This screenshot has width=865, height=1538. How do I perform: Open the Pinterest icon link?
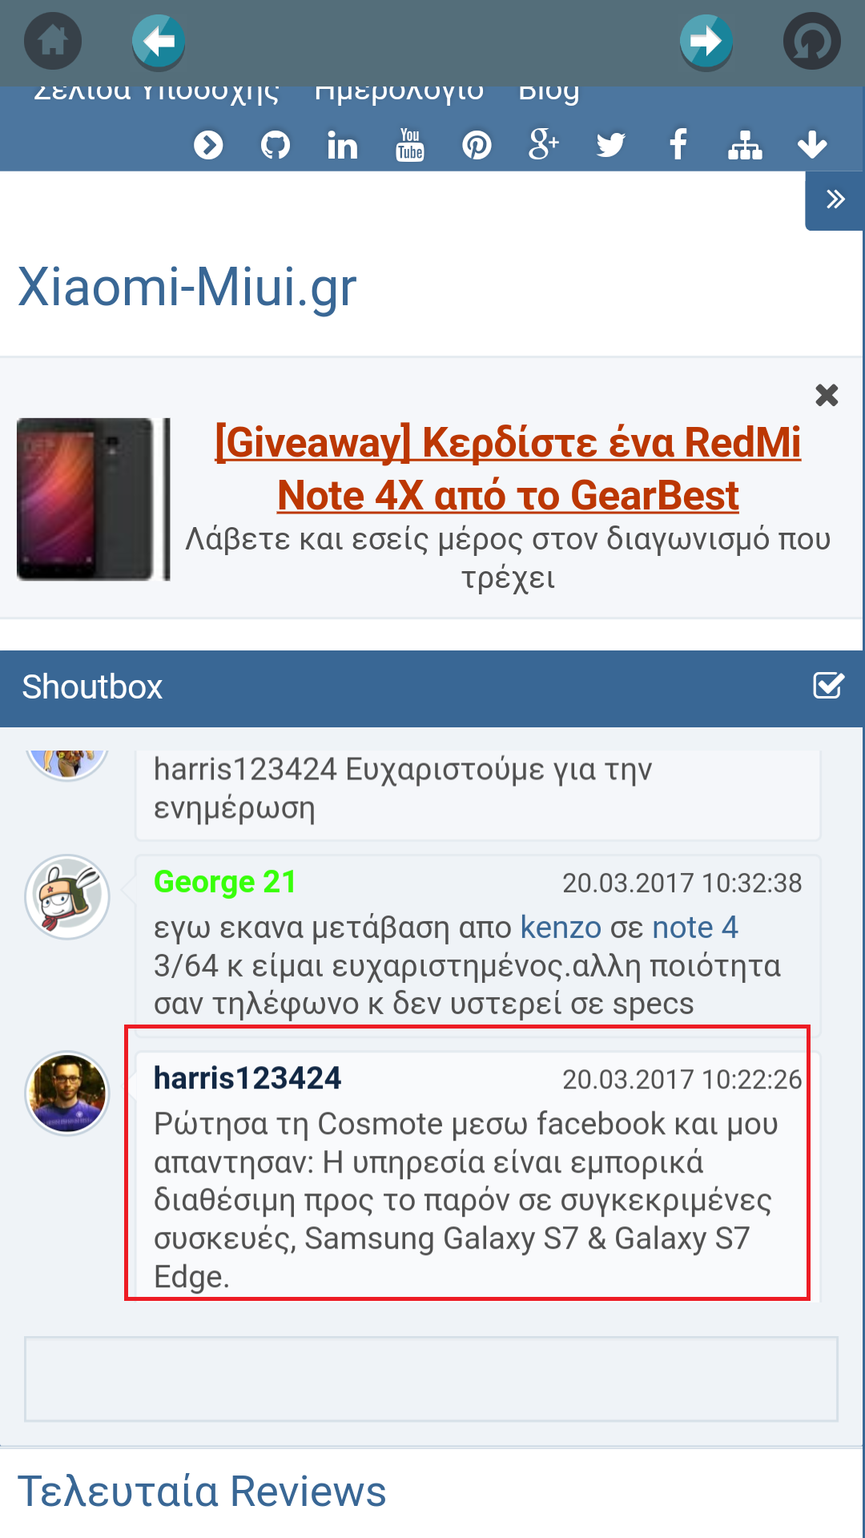click(477, 145)
